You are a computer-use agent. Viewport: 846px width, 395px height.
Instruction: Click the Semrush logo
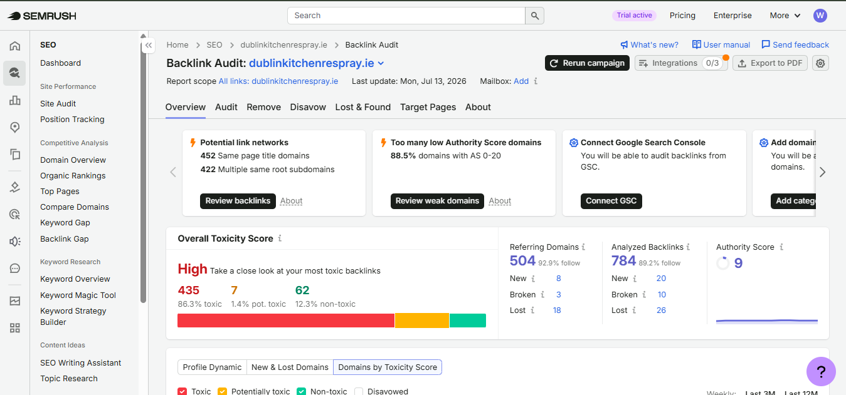pyautogui.click(x=42, y=16)
